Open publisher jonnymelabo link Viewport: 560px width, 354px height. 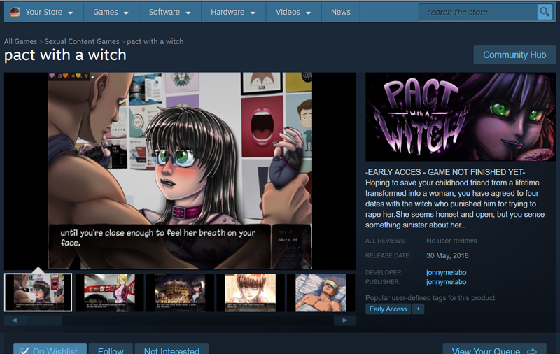(x=446, y=282)
